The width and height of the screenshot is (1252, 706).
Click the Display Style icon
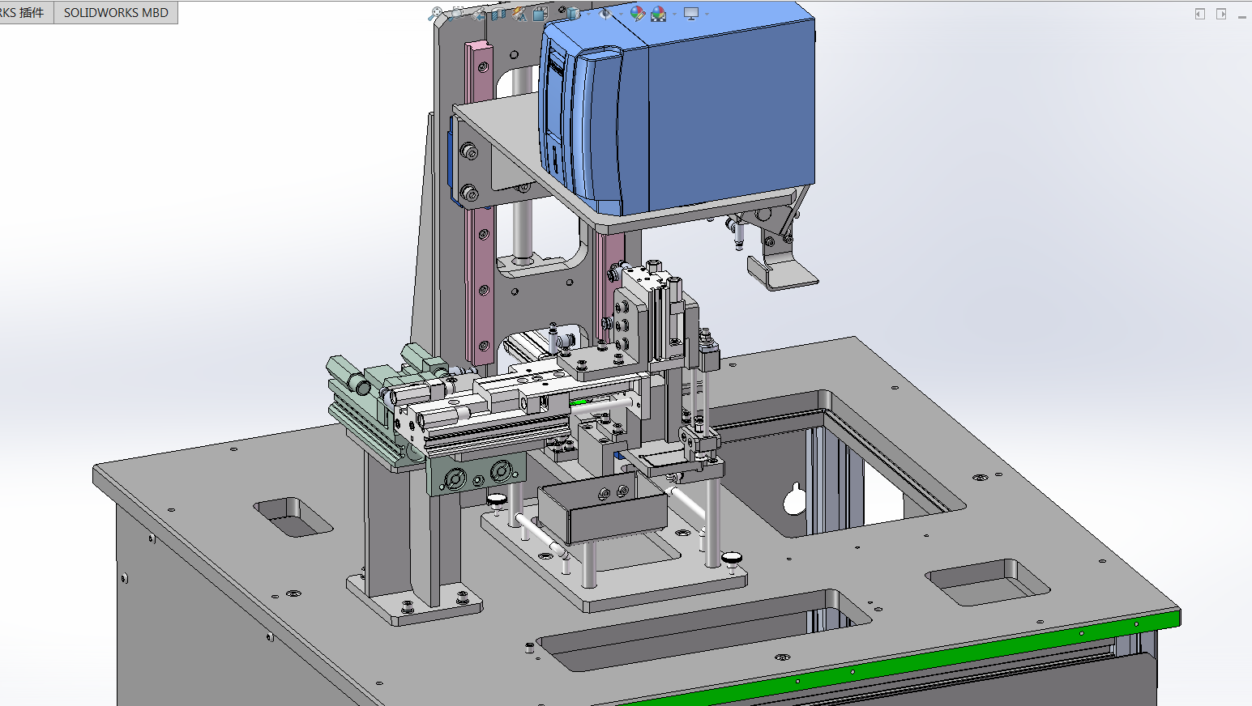[x=573, y=14]
